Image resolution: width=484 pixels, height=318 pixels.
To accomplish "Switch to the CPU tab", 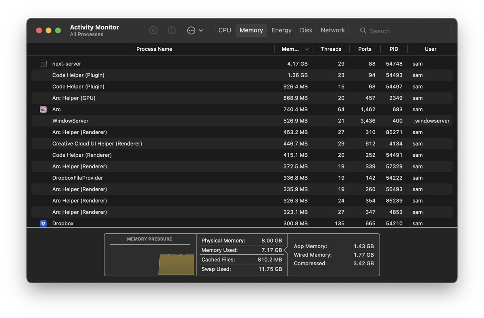I will tap(225, 30).
